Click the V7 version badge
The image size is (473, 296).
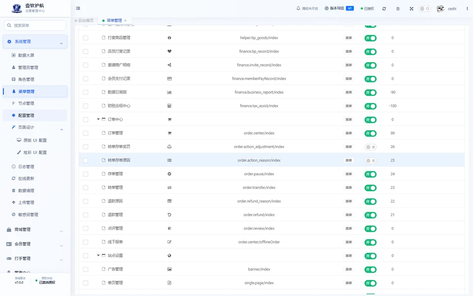coord(350,8)
